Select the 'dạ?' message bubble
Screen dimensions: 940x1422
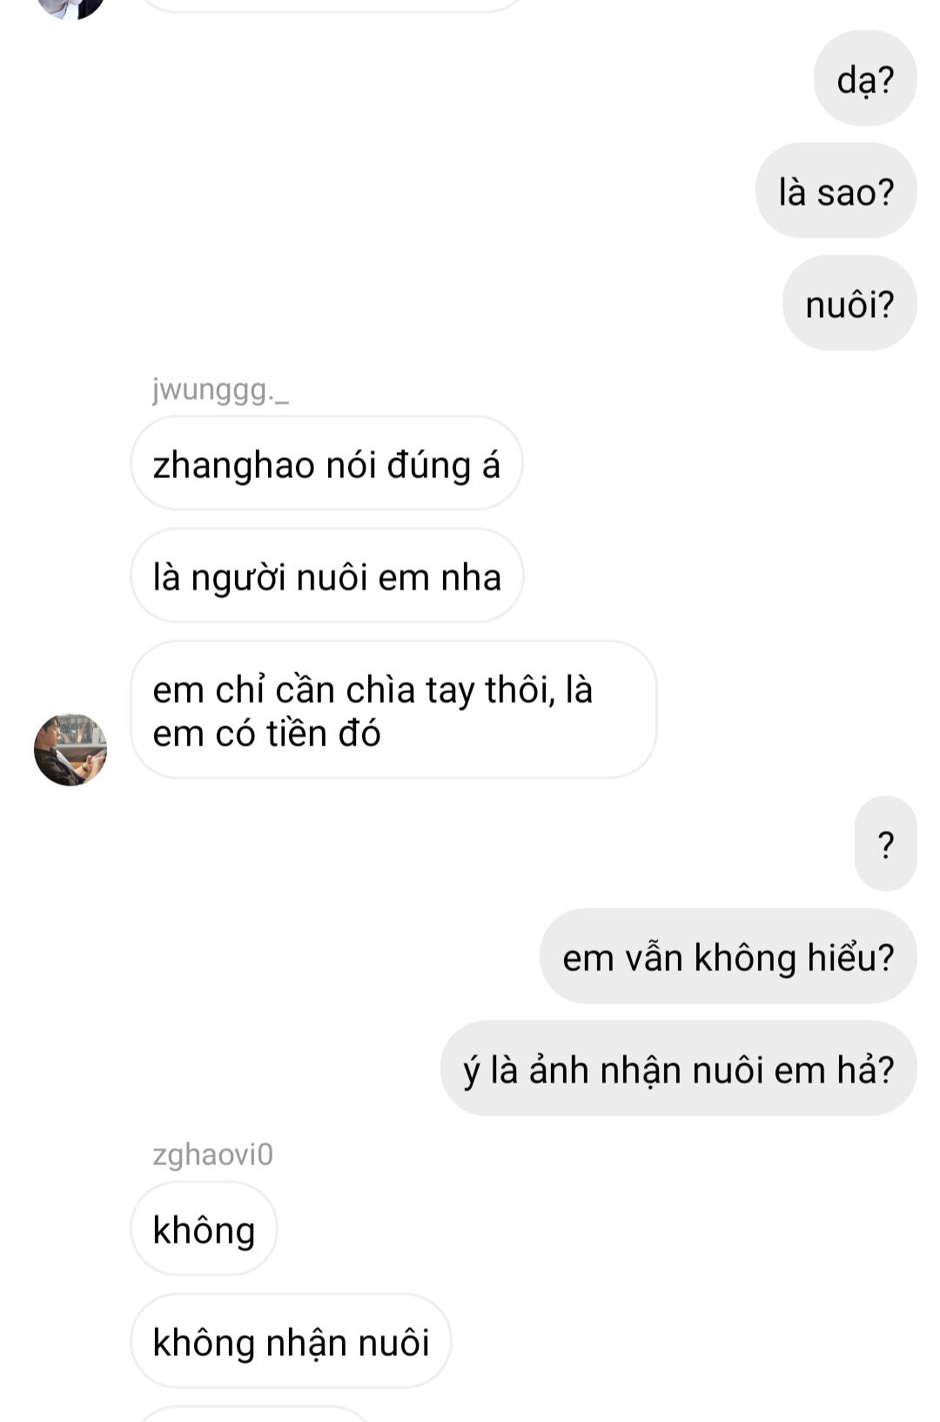pyautogui.click(x=865, y=78)
